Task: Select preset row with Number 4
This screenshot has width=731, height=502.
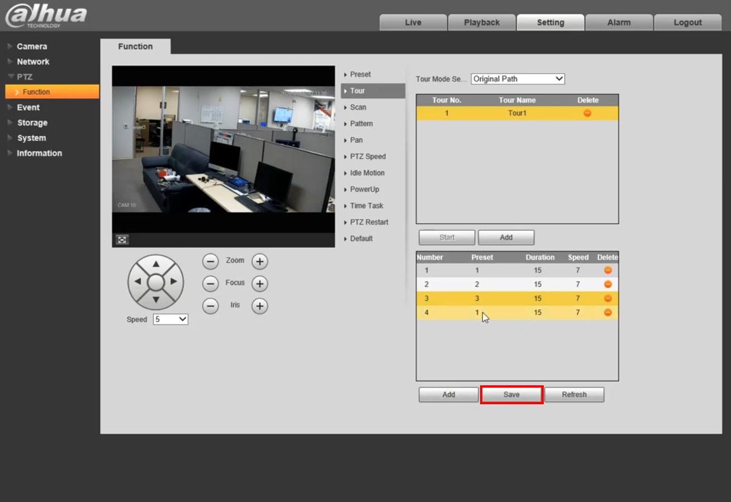Action: [518, 313]
